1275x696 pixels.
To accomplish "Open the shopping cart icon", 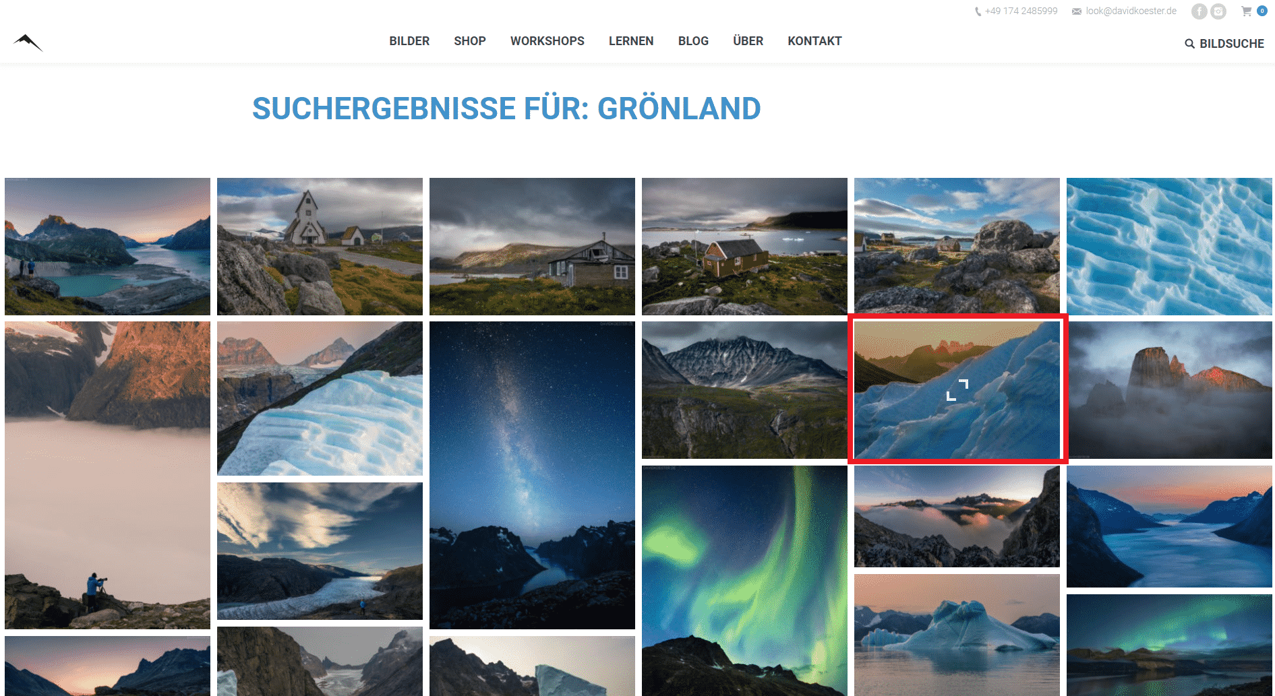I will 1247,11.
